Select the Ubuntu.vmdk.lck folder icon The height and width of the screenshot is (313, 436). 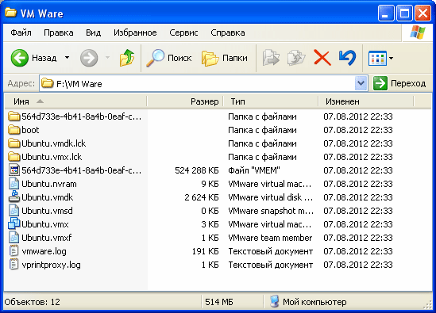(x=14, y=143)
